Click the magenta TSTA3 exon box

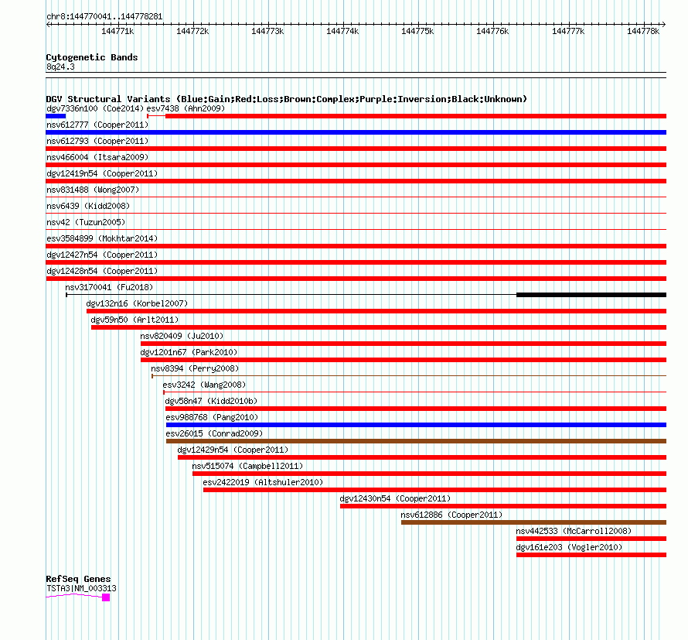pos(106,597)
